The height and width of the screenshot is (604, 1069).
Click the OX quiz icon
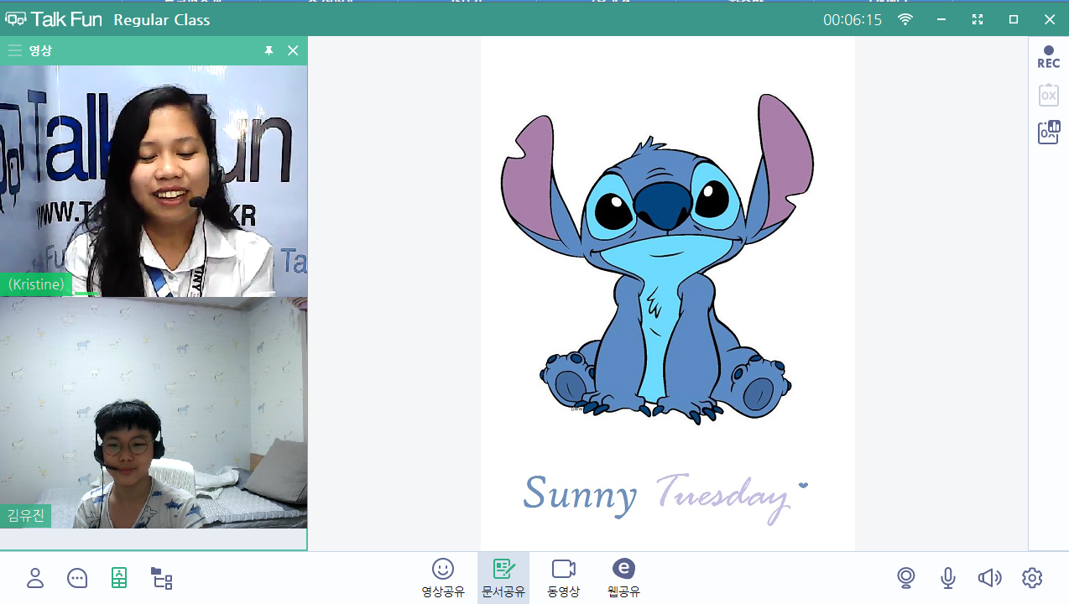coord(1048,95)
